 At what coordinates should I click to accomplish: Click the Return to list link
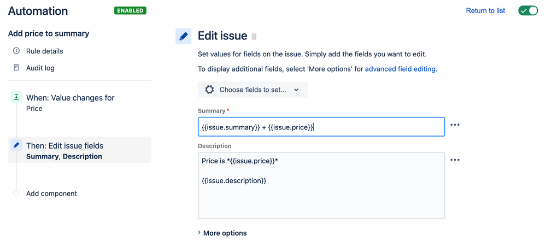coord(485,10)
